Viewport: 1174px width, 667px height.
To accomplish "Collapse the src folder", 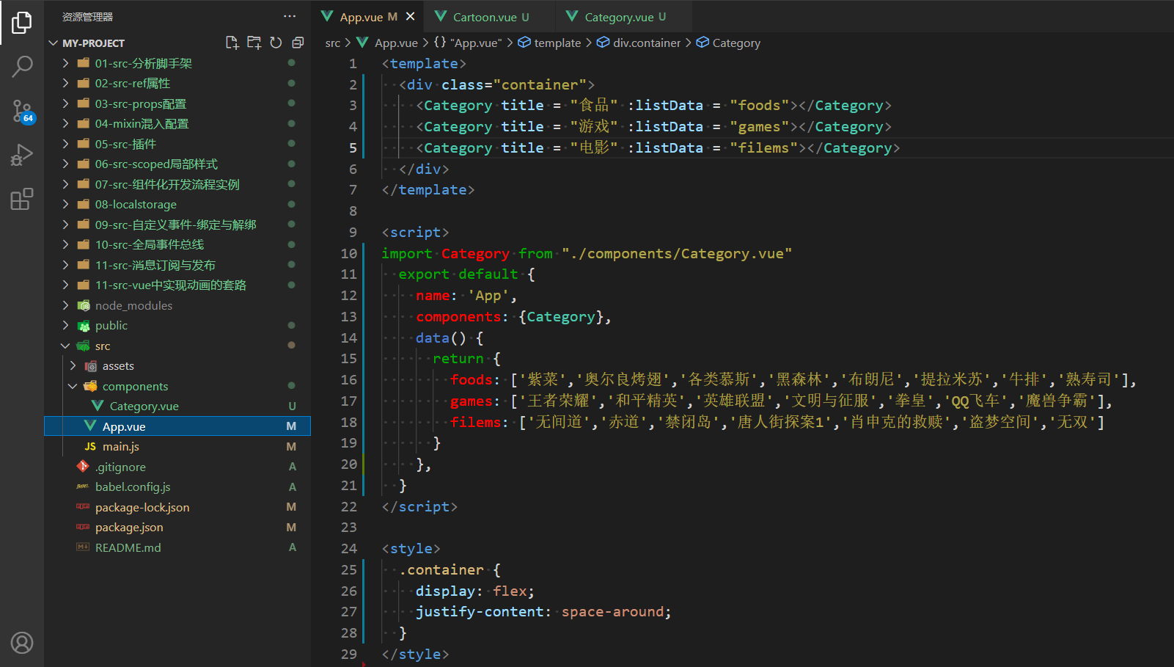I will 177,346.
